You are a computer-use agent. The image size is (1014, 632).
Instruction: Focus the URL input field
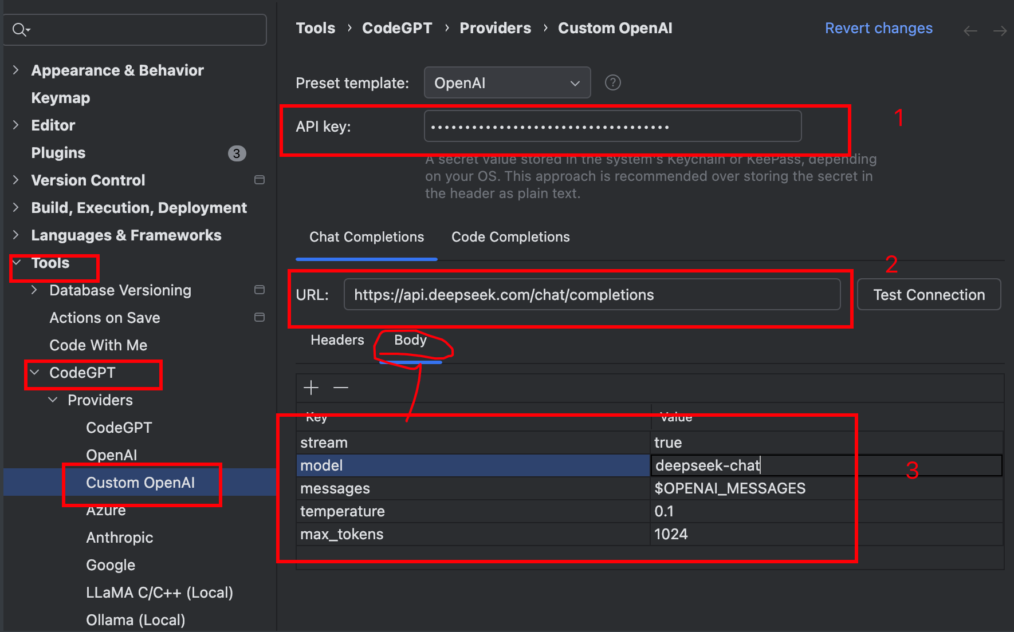[592, 295]
